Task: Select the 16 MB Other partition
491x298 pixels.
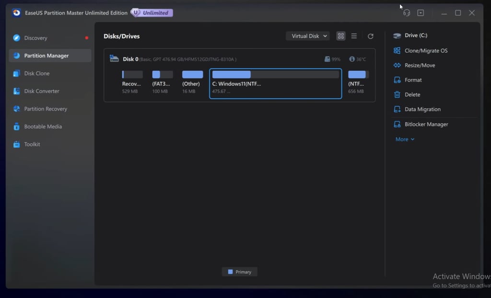Action: 192,82
